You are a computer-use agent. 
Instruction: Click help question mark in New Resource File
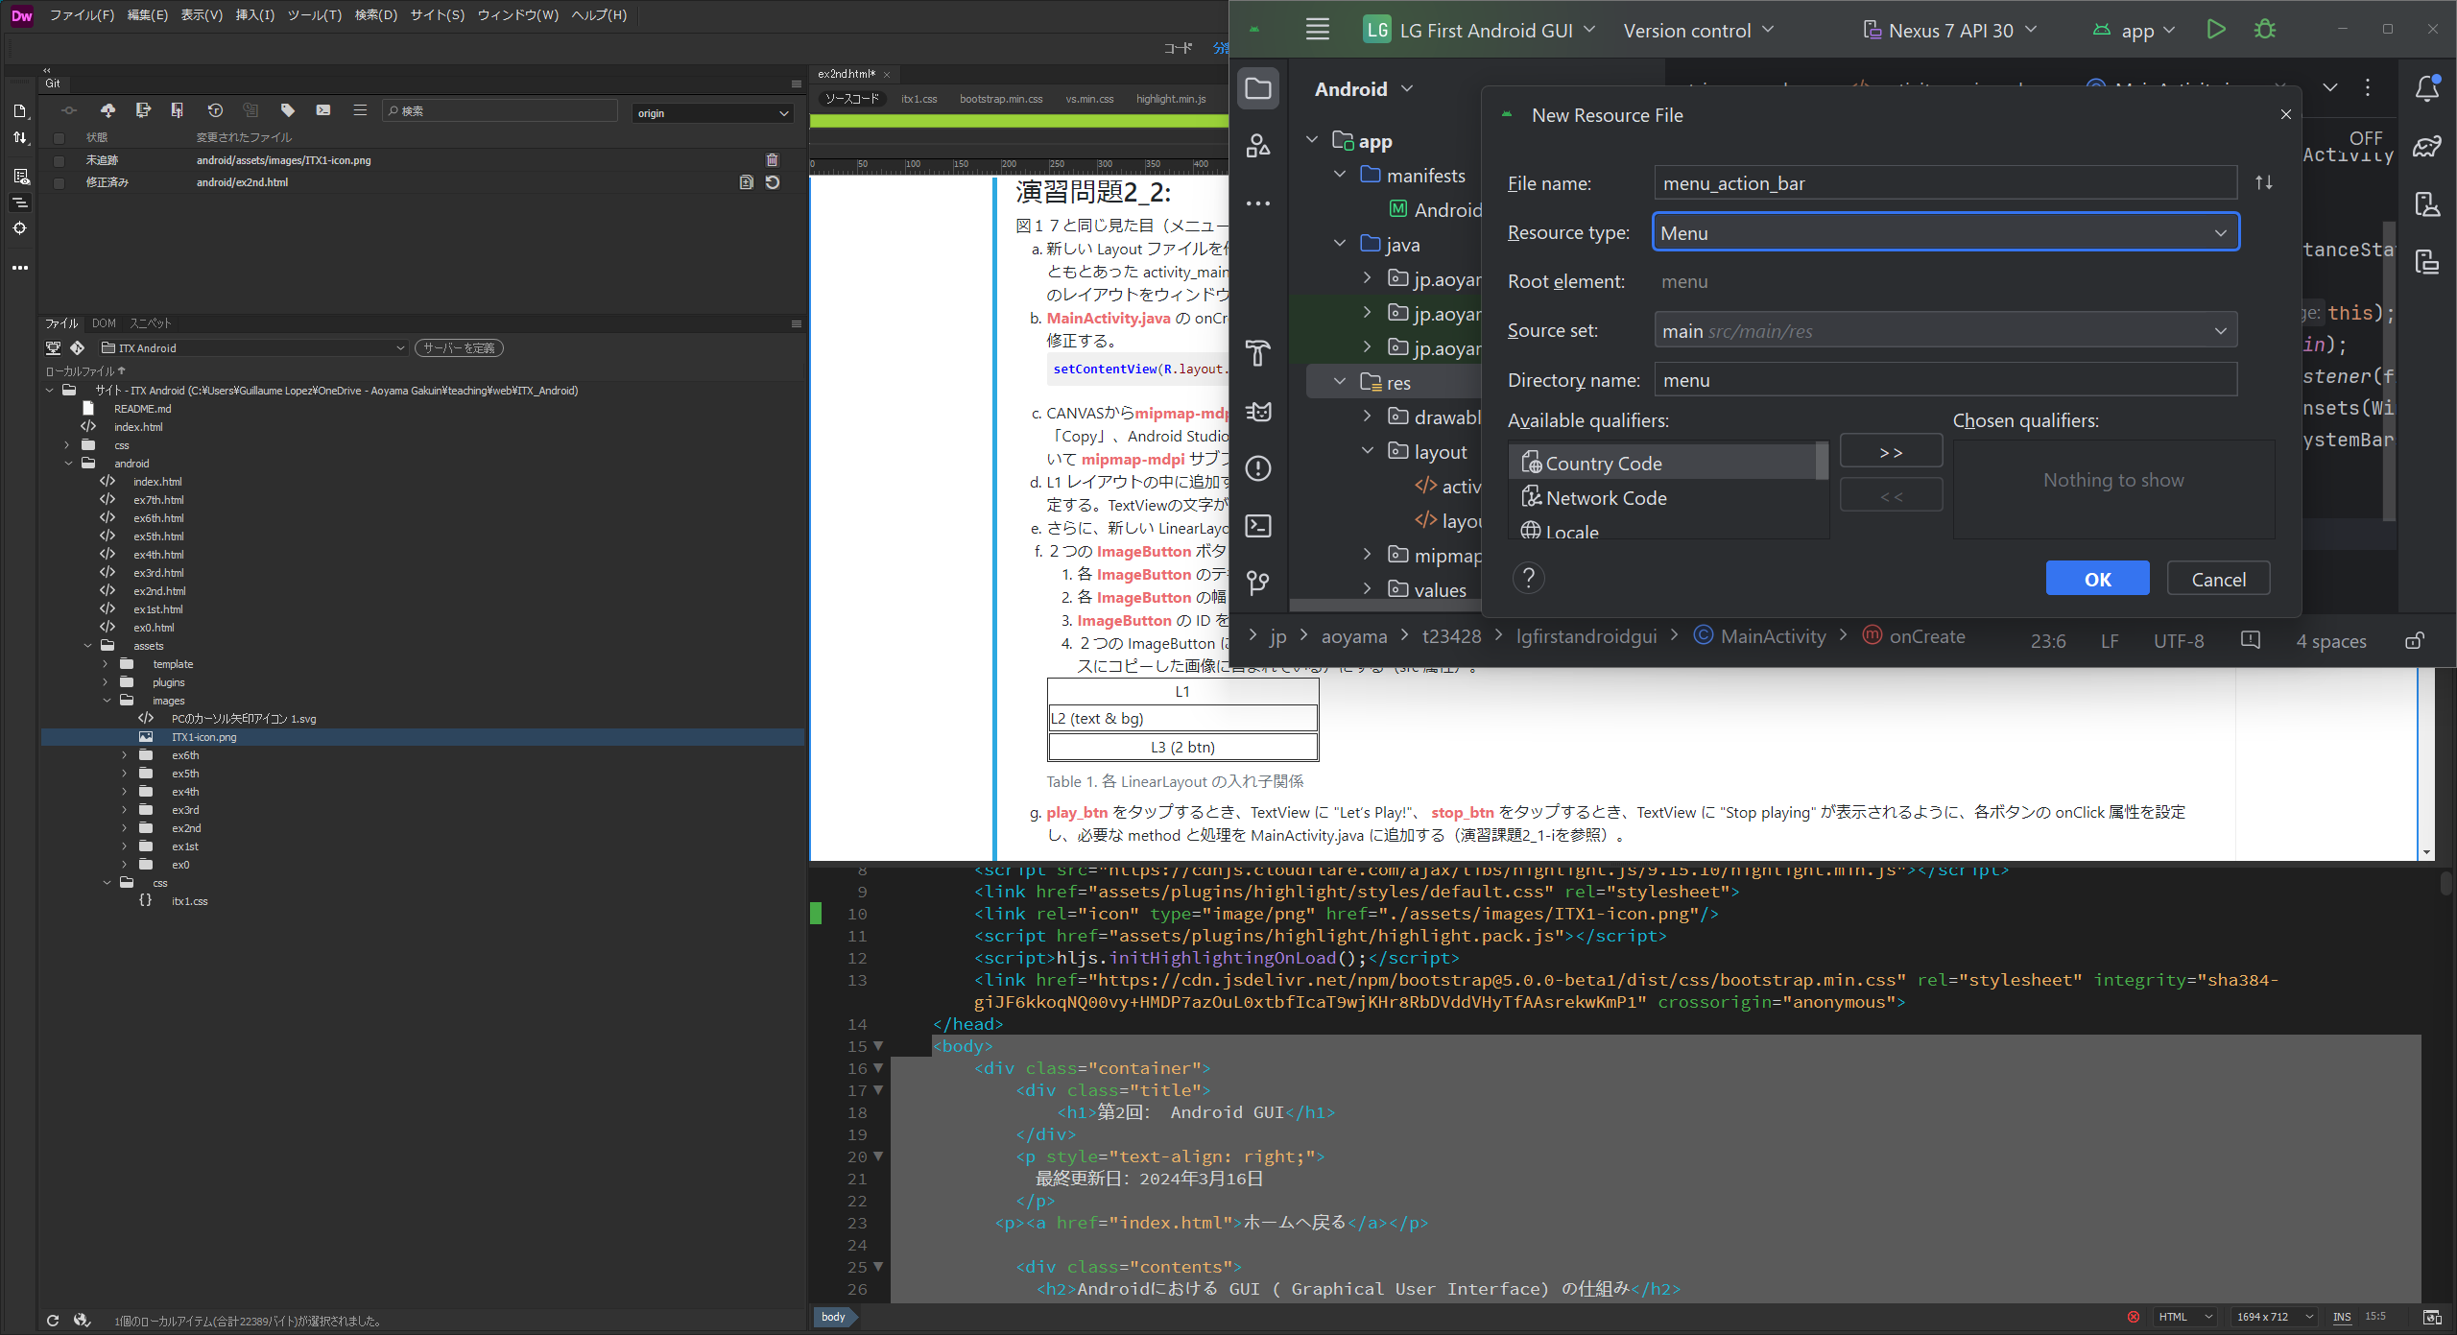tap(1529, 578)
